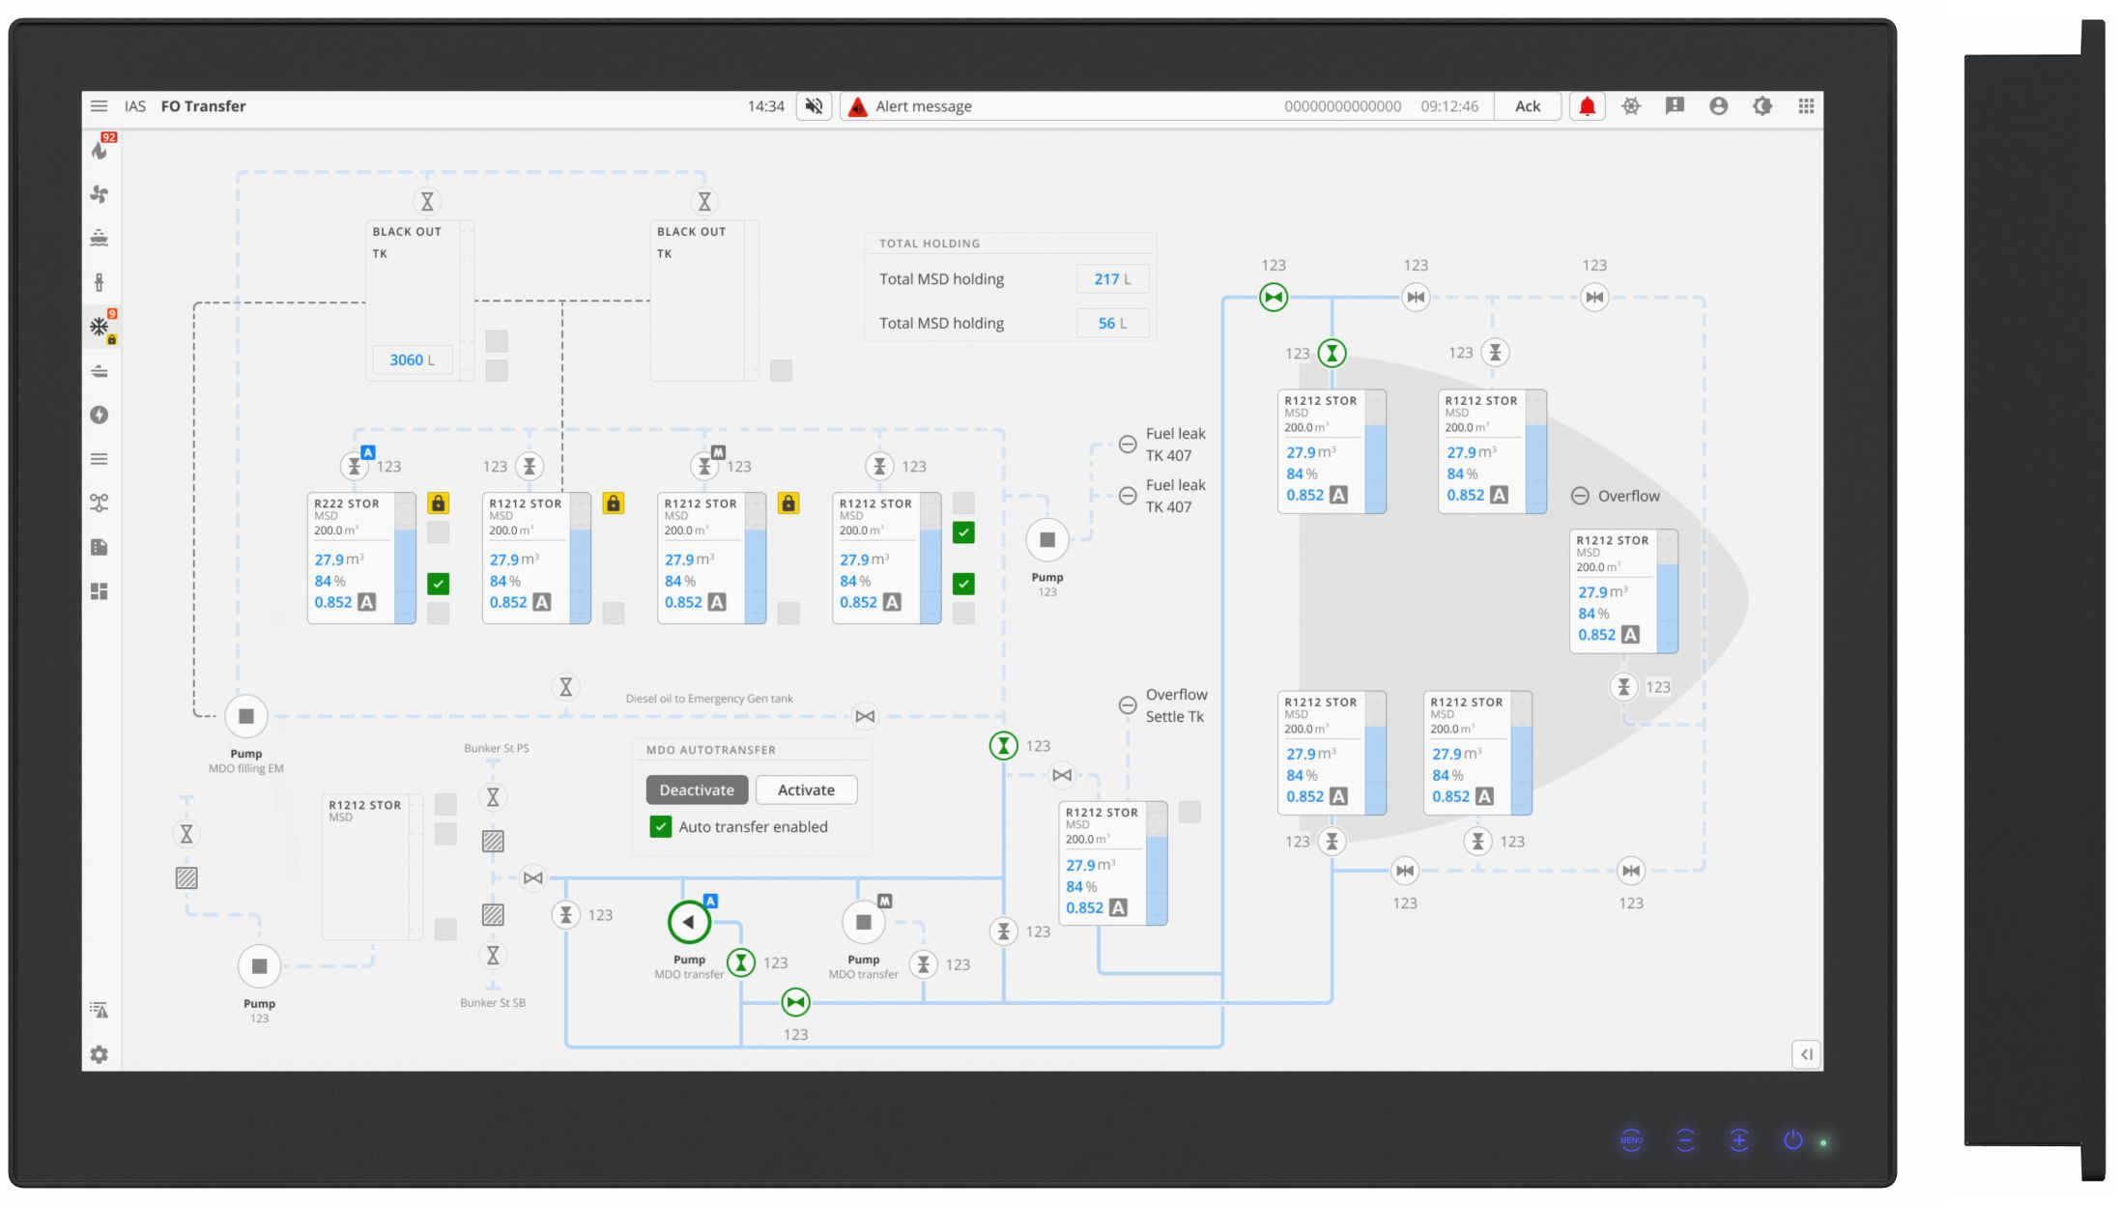Viewport: 2120px width, 1206px height.
Task: Click the Activate autotransfer button
Action: pyautogui.click(x=806, y=790)
